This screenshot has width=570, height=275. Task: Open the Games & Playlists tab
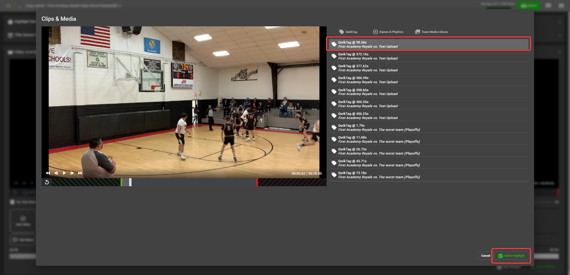coord(388,32)
